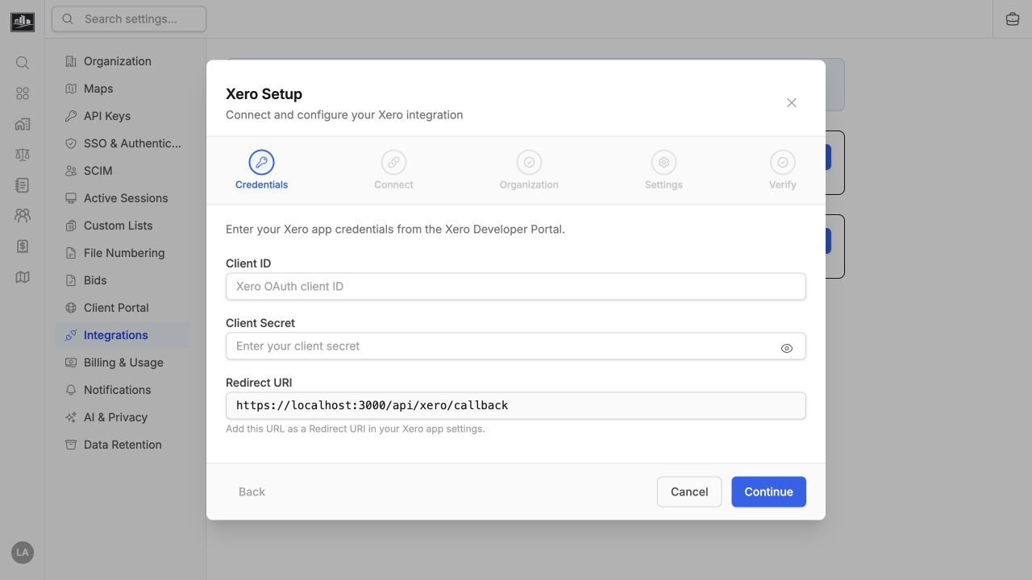Open Data Retention settings

coord(123,445)
